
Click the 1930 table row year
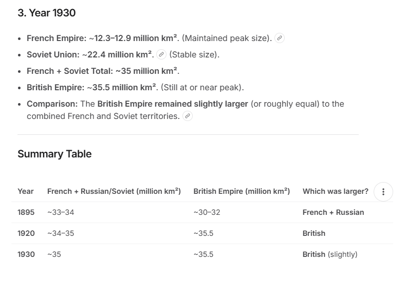click(26, 254)
